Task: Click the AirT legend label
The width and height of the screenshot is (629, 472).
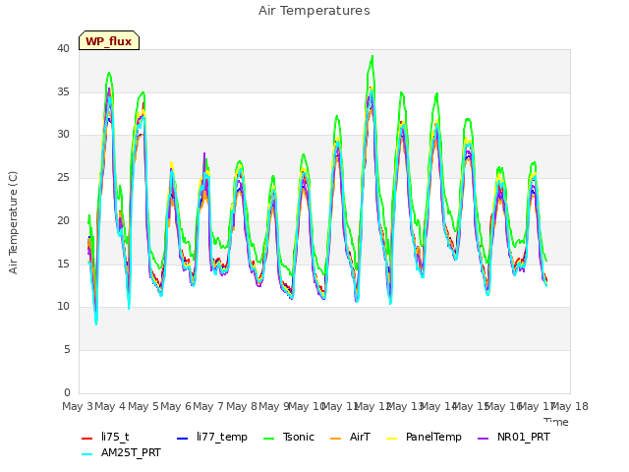Action: coord(360,437)
